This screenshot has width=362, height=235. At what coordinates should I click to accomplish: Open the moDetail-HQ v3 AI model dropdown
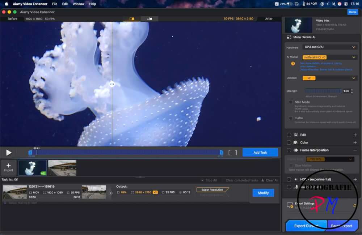point(330,57)
